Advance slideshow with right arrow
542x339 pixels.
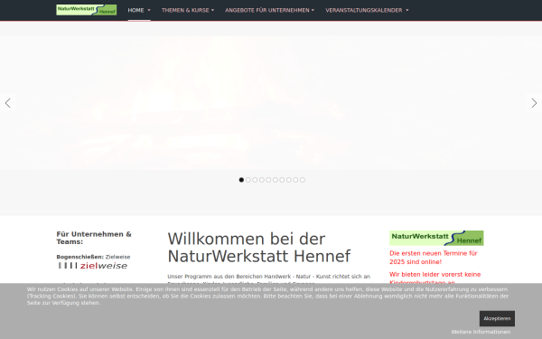click(x=534, y=103)
